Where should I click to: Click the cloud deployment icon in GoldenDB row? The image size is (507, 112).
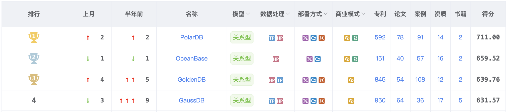tap(314, 80)
